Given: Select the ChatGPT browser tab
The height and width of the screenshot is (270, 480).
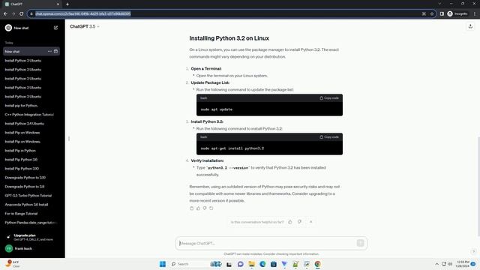Looking at the screenshot, I should pyautogui.click(x=31, y=4).
